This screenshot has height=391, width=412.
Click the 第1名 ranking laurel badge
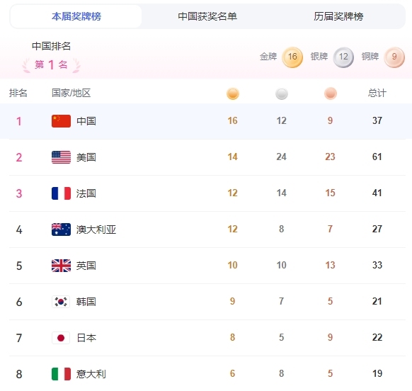tap(51, 64)
